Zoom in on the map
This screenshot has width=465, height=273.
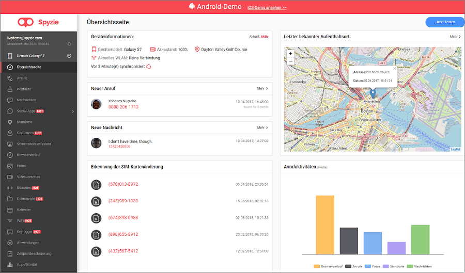tap(290, 54)
